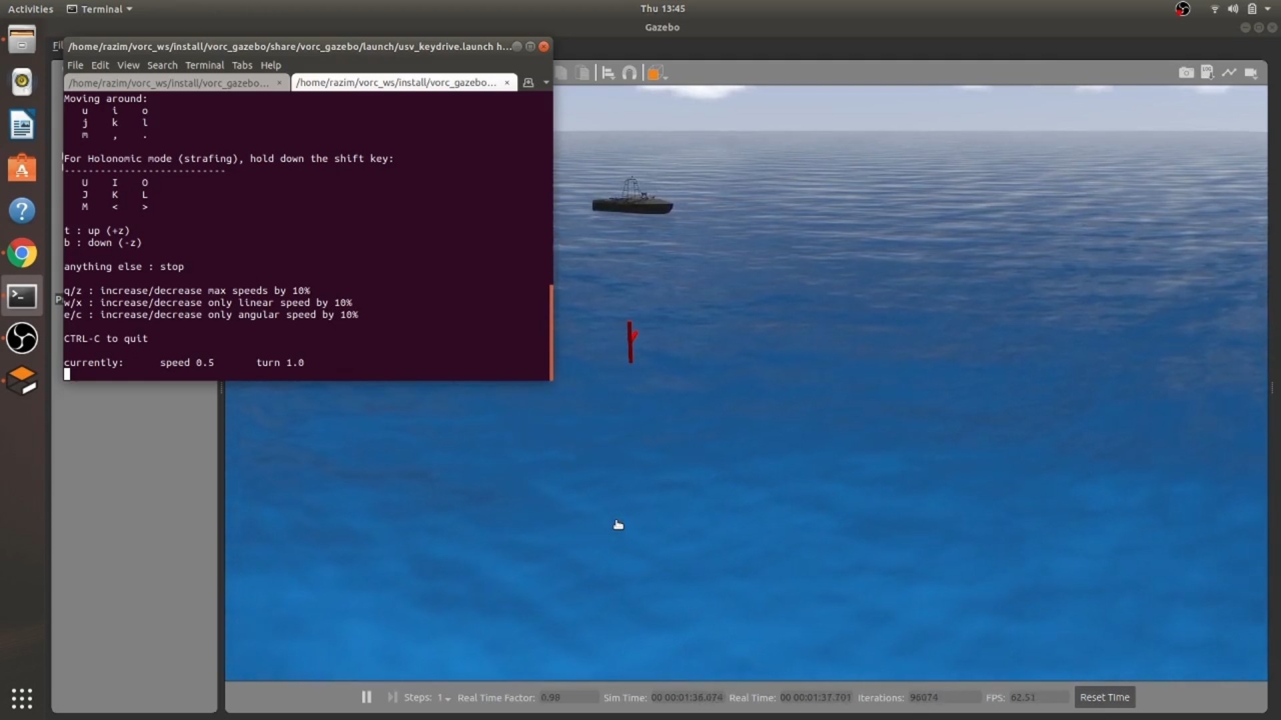The width and height of the screenshot is (1281, 720).
Task: Launch Google Chrome from the dock
Action: (22, 253)
